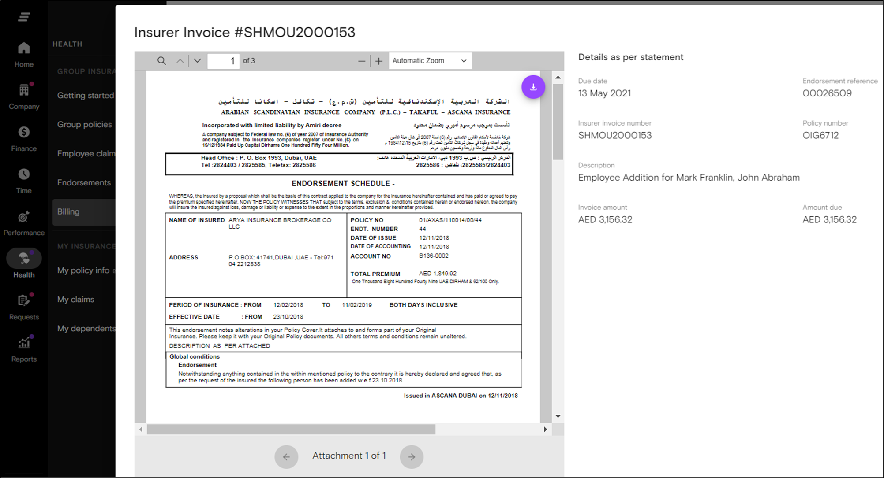This screenshot has width=884, height=478.
Task: Open My policy info menu item
Action: click(84, 270)
